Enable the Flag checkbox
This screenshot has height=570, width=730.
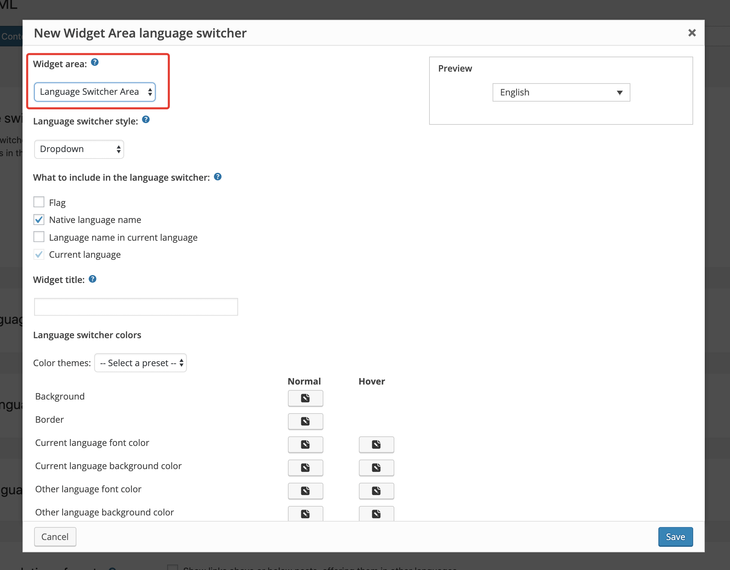coord(39,202)
